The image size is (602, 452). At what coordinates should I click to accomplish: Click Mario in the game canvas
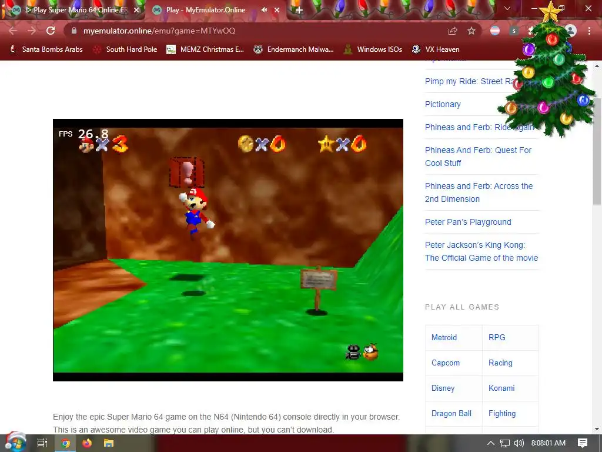(196, 211)
